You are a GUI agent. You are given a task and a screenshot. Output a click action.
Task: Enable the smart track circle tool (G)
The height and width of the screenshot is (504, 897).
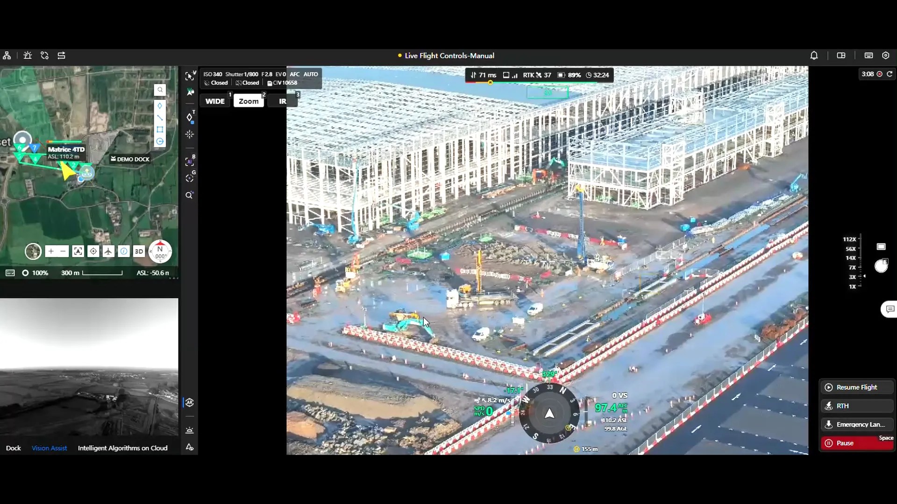190,178
